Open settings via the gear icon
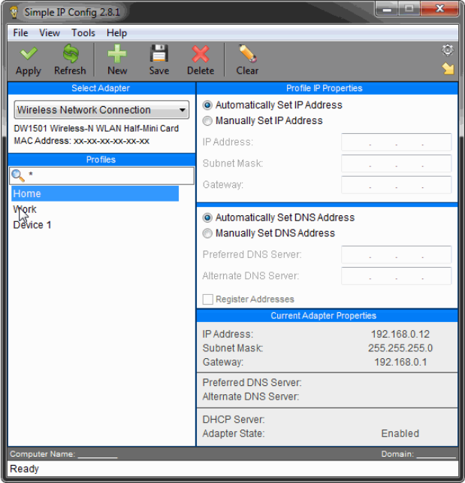The width and height of the screenshot is (465, 483). point(448,50)
